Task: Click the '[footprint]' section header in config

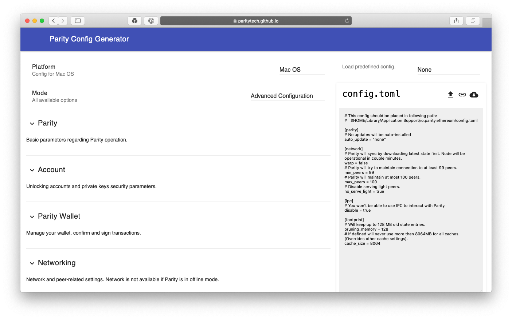Action: [x=354, y=220]
